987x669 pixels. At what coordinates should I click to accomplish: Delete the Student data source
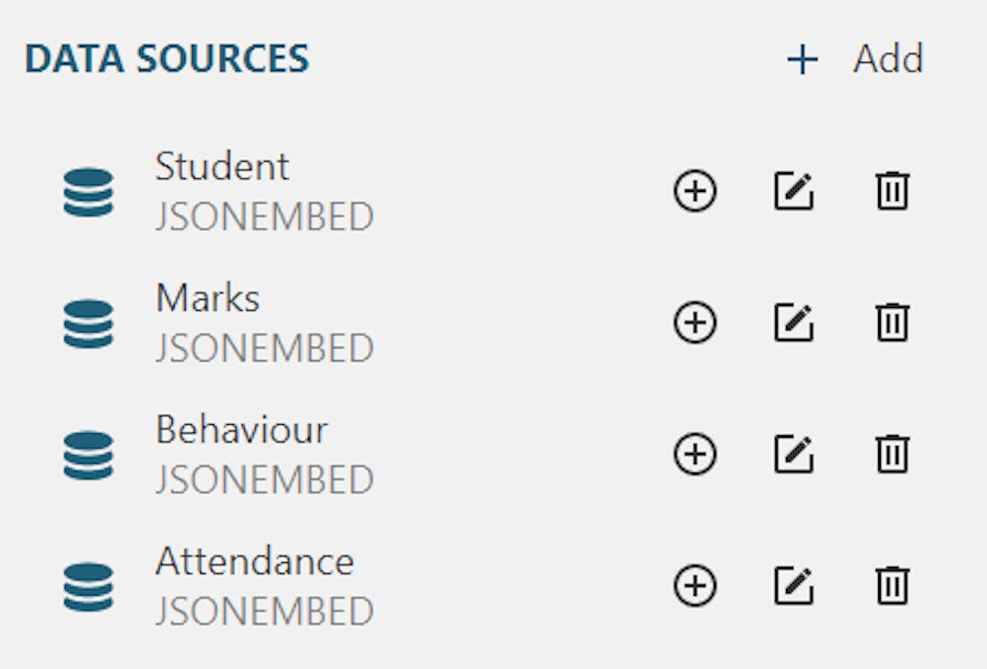pos(893,190)
